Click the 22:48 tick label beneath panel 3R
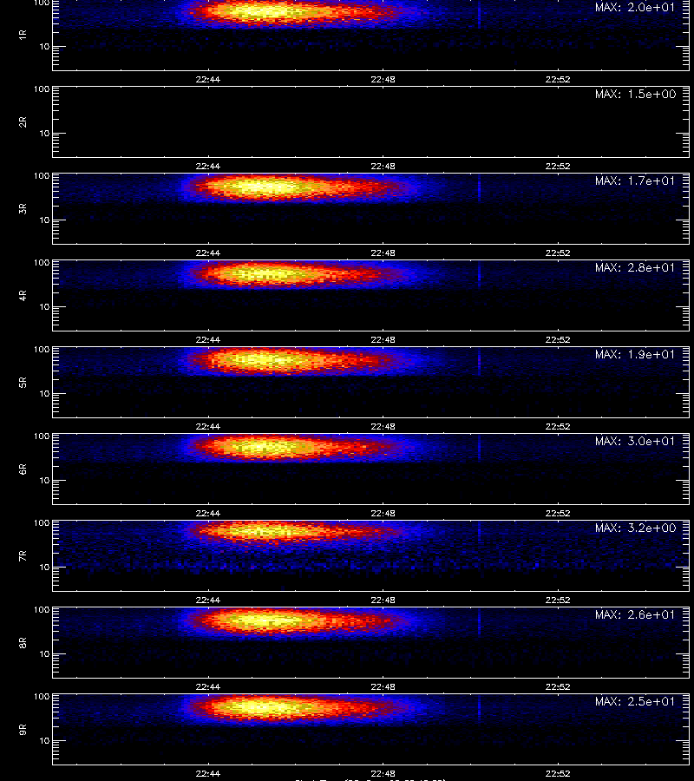This screenshot has height=781, width=694. (x=383, y=253)
